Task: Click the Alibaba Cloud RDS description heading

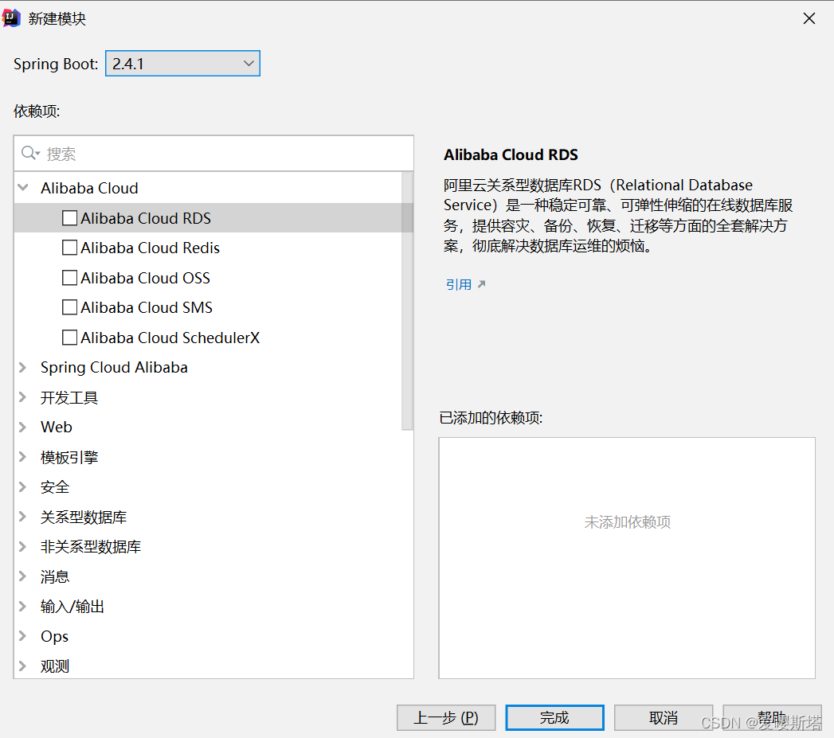Action: 511,154
